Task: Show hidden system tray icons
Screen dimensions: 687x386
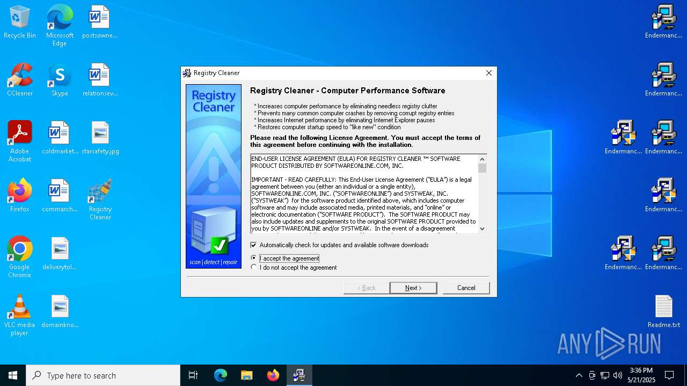Action: tap(579, 375)
